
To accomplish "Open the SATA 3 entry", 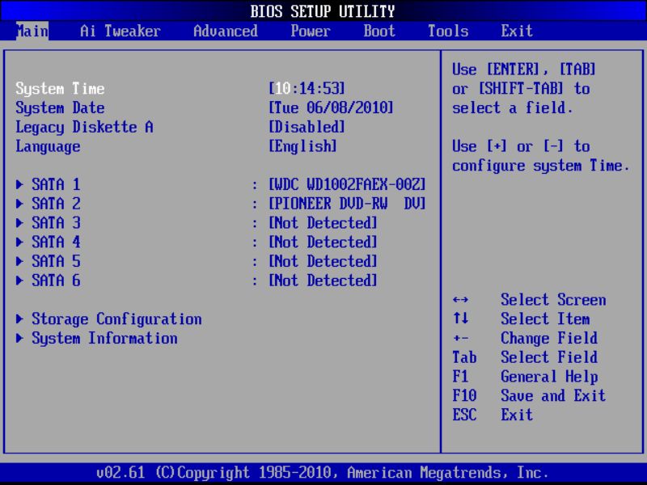I will (x=56, y=223).
